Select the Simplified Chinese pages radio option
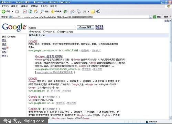Viewport: 172px width, 124px height. [58, 32]
